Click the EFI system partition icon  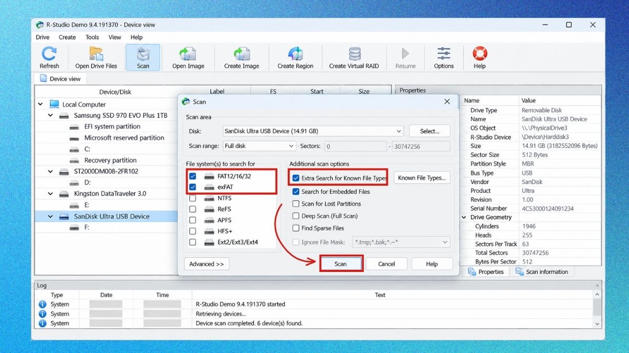click(x=75, y=127)
